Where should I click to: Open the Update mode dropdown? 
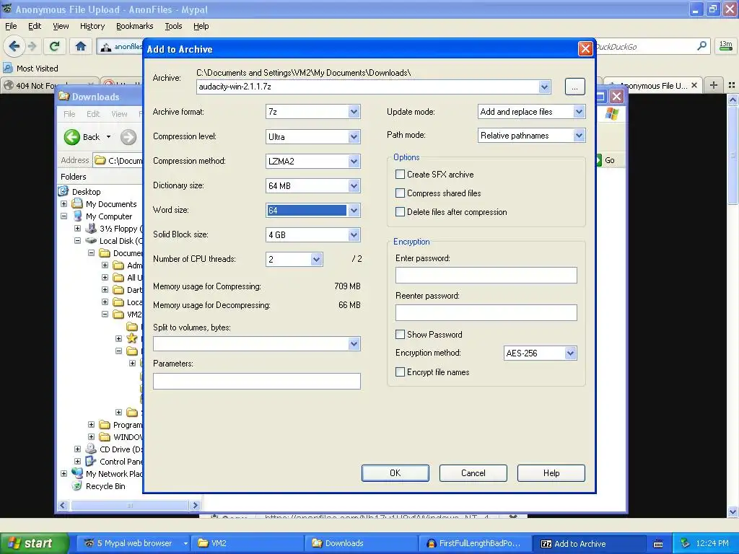(580, 112)
